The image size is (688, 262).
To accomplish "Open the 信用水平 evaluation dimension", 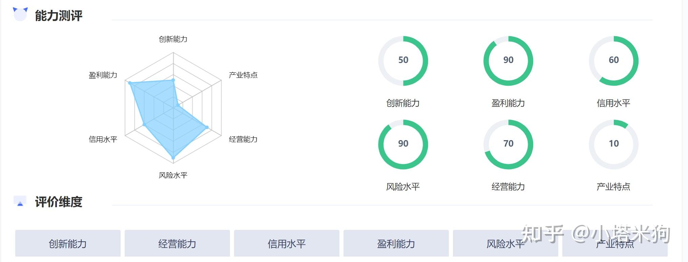I will (287, 243).
